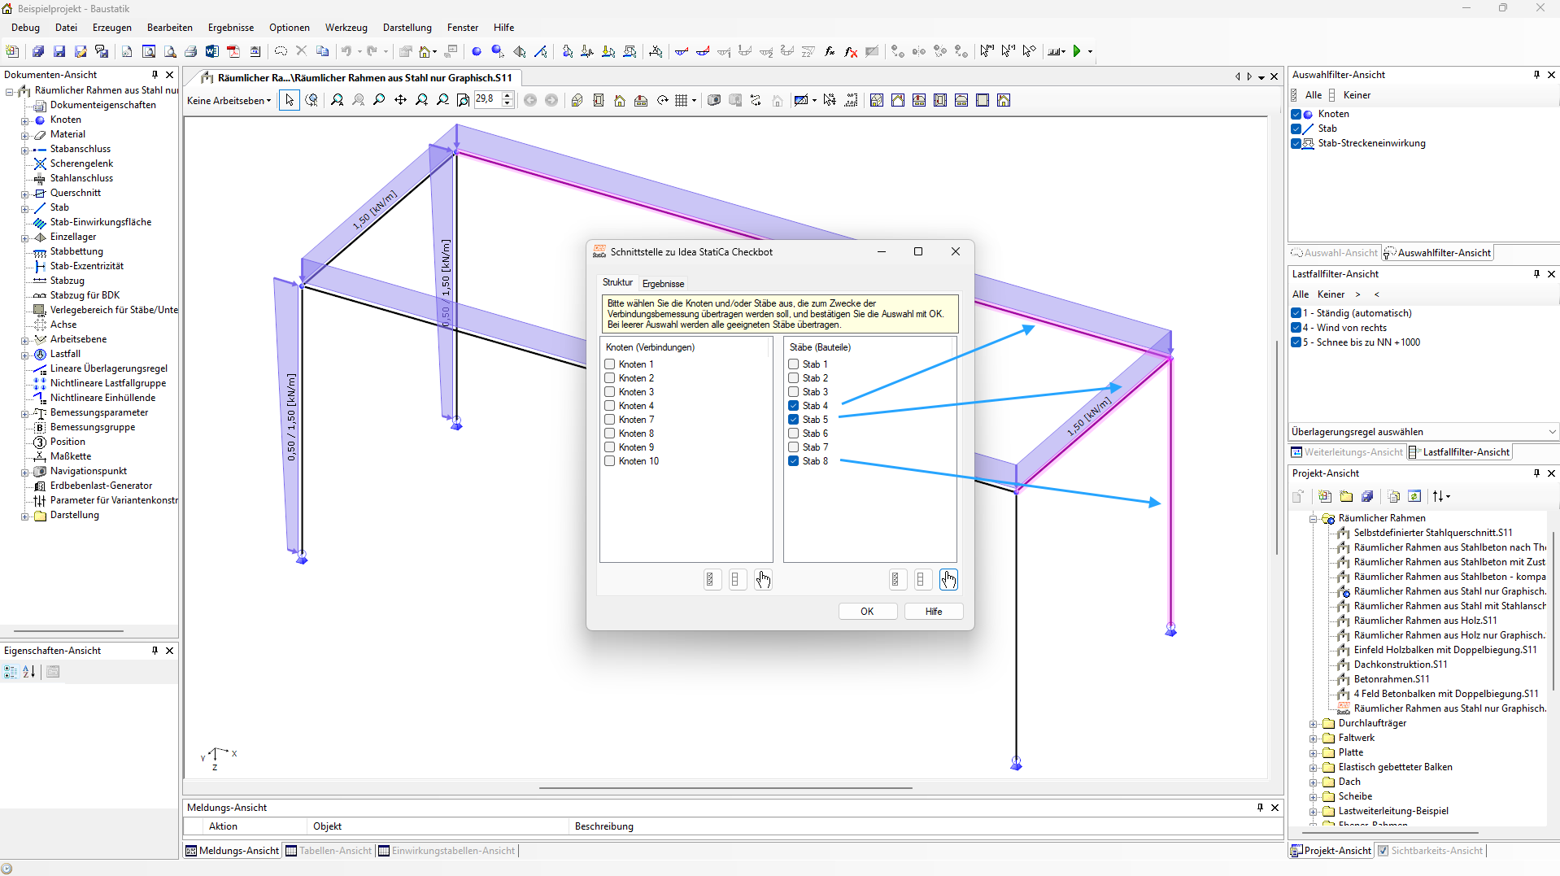Click the print icon in the toolbar
The height and width of the screenshot is (876, 1560).
[x=191, y=51]
